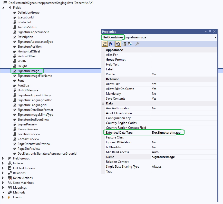The width and height of the screenshot is (223, 204).
Task: Click the Indexes node icon
Action: click(x=10, y=163)
